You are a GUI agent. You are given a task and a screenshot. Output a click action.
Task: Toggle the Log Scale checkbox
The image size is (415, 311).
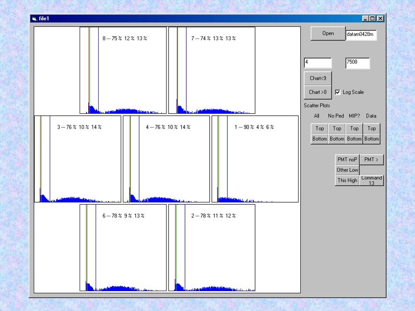click(338, 92)
